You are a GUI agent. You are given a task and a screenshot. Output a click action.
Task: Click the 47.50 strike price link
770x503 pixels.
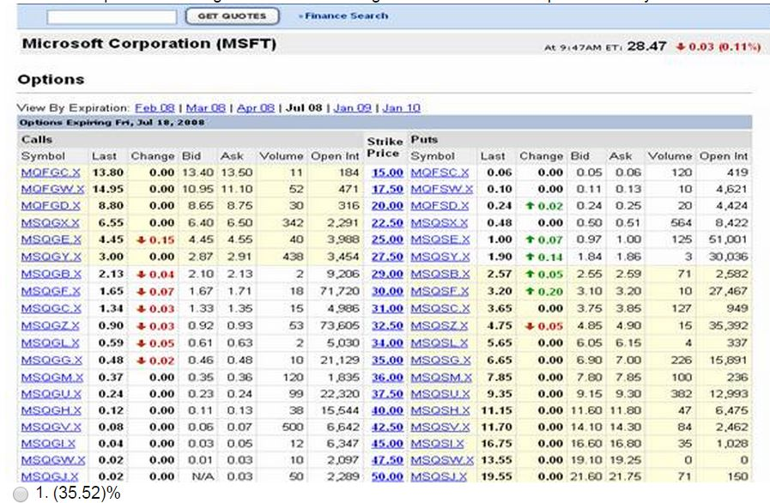[x=387, y=460]
